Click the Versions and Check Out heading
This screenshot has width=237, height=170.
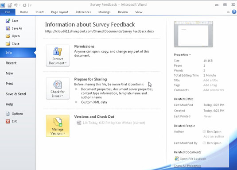pos(94,117)
